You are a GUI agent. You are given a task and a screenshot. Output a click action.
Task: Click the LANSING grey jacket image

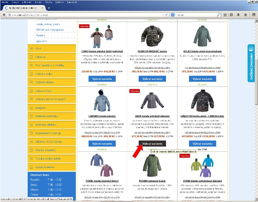click(102, 100)
